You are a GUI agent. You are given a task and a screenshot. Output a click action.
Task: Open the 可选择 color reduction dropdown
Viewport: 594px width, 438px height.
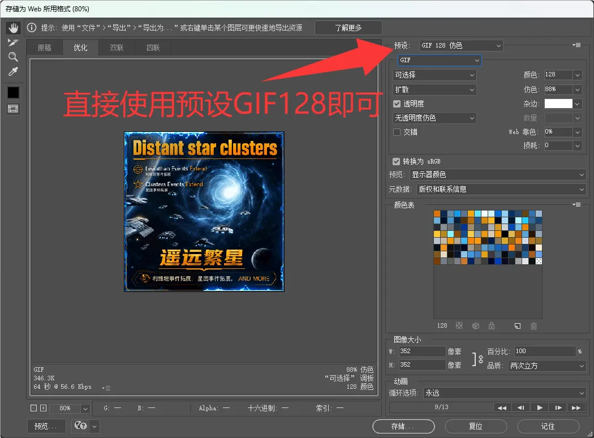tap(434, 75)
